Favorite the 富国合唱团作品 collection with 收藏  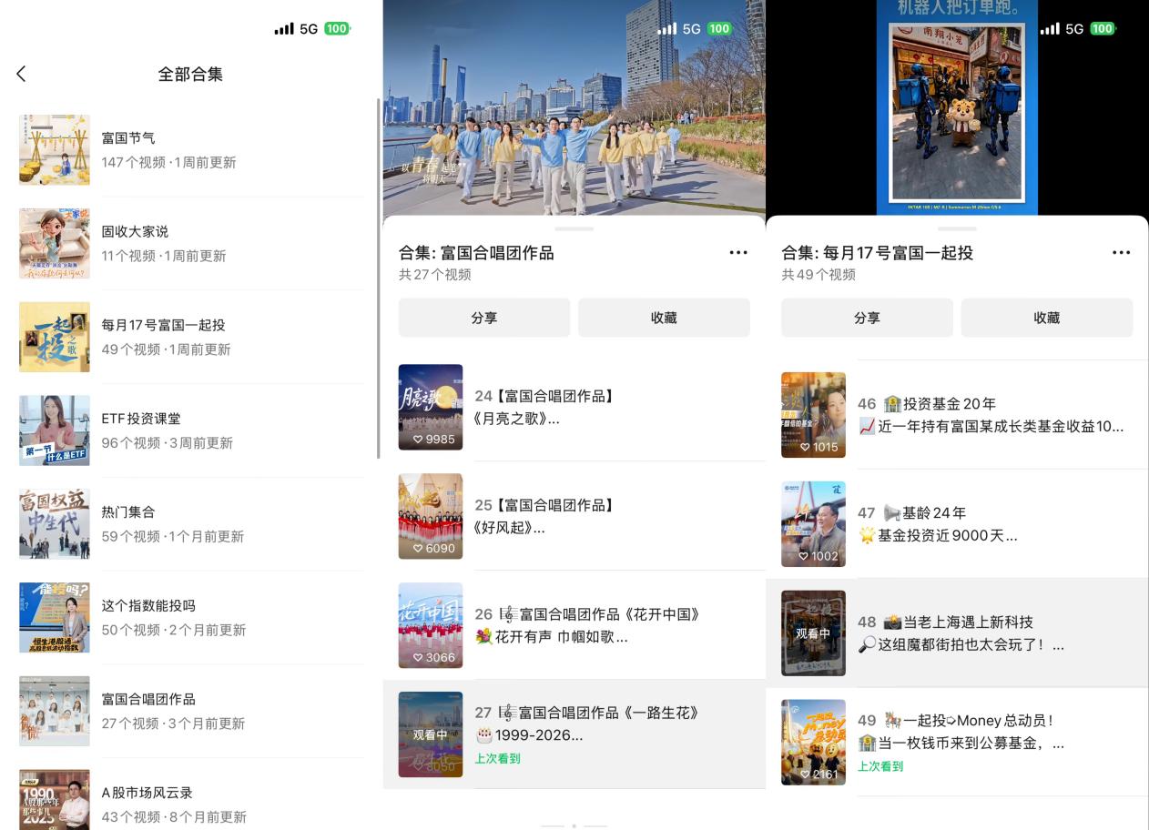664,318
